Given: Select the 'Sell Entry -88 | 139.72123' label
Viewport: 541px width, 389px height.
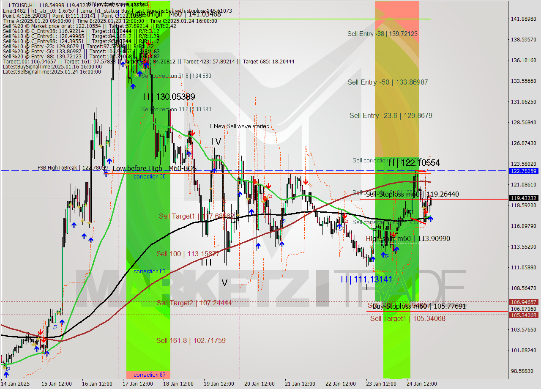Looking at the screenshot, I should point(383,33).
